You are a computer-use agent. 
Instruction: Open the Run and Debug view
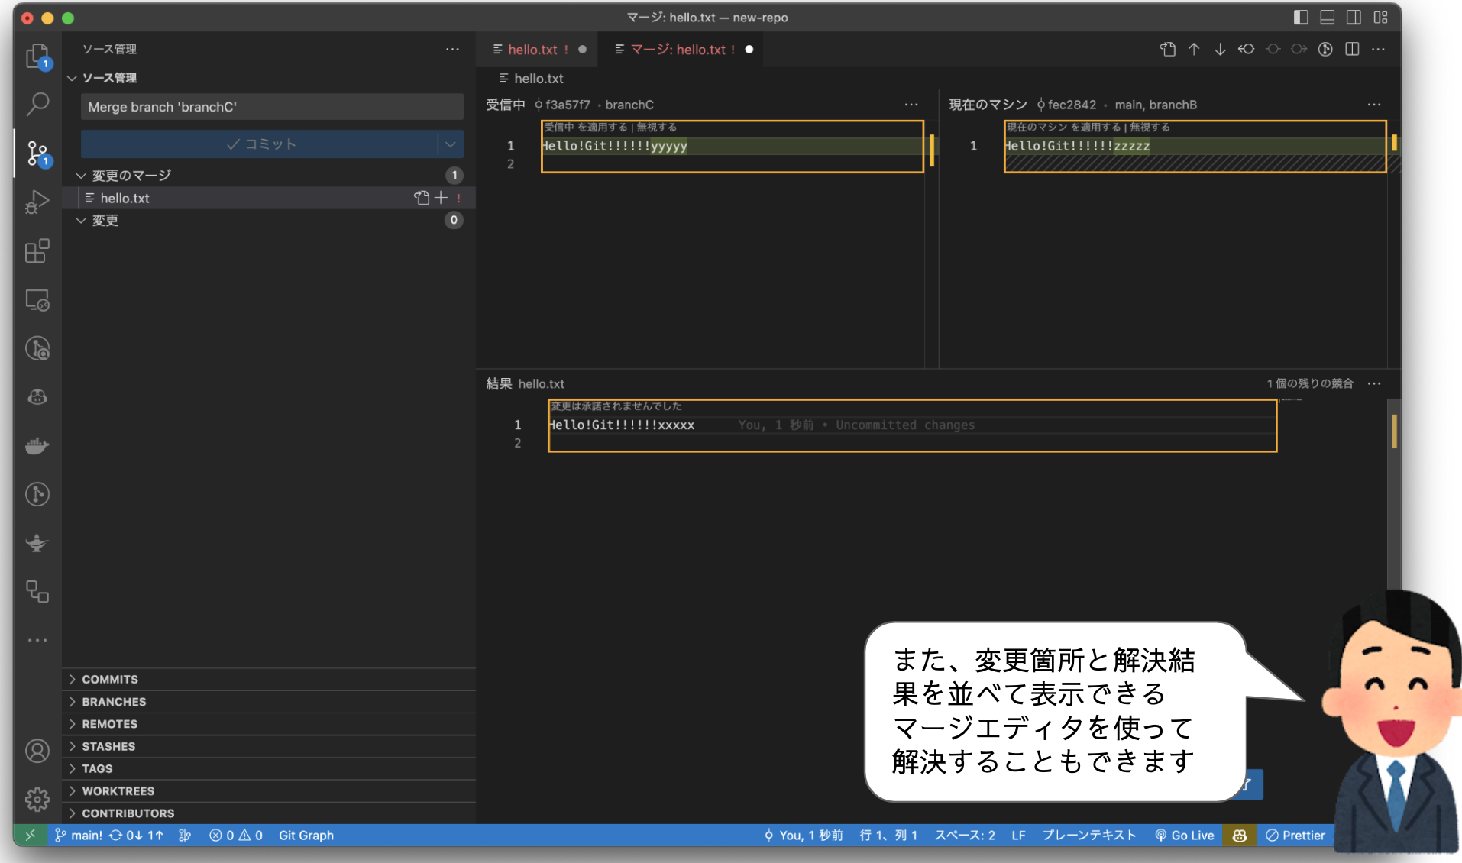tap(37, 202)
